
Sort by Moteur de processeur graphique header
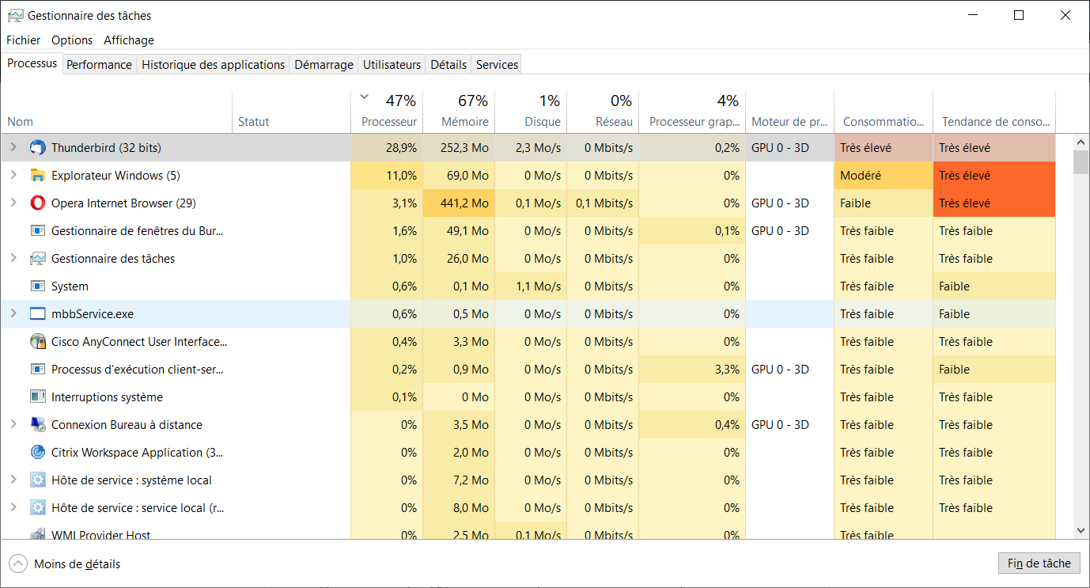coord(789,112)
